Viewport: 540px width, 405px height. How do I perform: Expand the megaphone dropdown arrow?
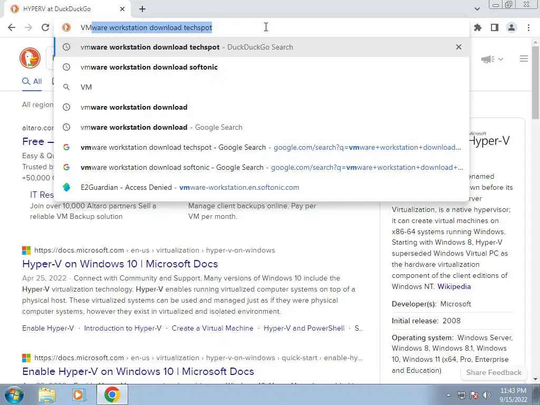(x=501, y=59)
